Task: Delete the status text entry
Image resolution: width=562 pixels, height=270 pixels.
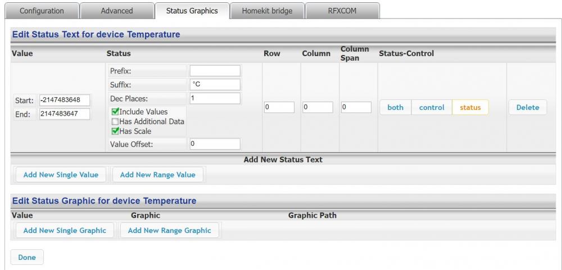Action: click(528, 107)
